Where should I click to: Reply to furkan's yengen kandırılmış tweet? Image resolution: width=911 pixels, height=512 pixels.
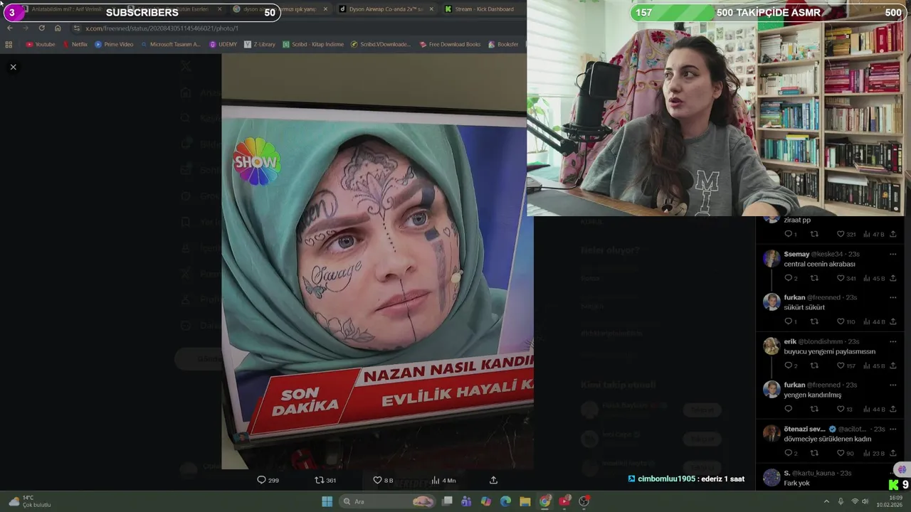tap(788, 409)
